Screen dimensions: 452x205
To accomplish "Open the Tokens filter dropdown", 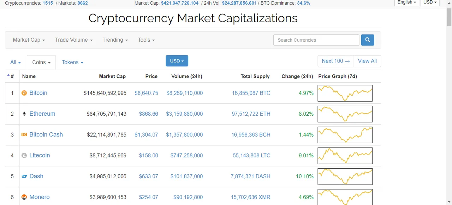I will pyautogui.click(x=72, y=62).
